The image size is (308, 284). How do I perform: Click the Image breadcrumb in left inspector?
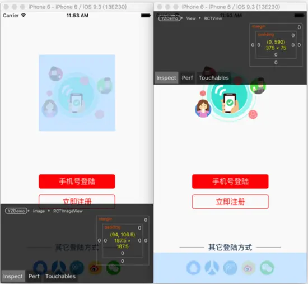[39, 211]
